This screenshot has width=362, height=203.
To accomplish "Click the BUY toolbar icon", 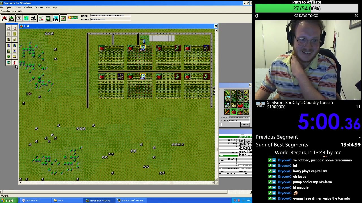I will pos(4,18).
